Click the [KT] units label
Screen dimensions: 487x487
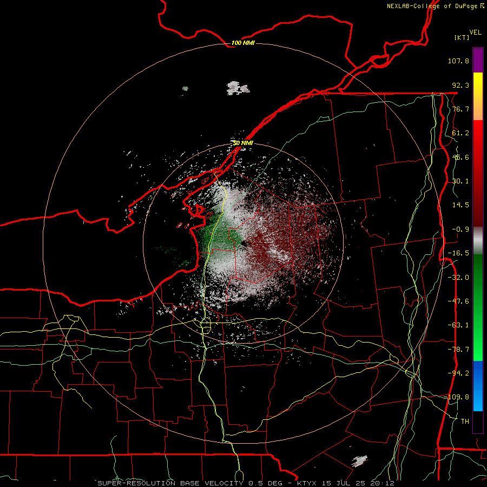[462, 37]
